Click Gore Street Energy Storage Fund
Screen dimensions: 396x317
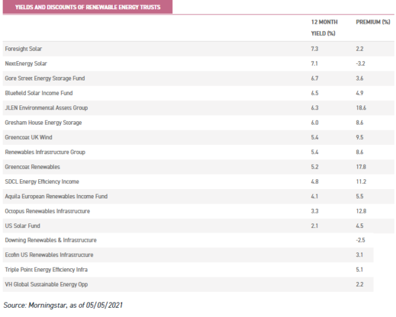click(44, 78)
